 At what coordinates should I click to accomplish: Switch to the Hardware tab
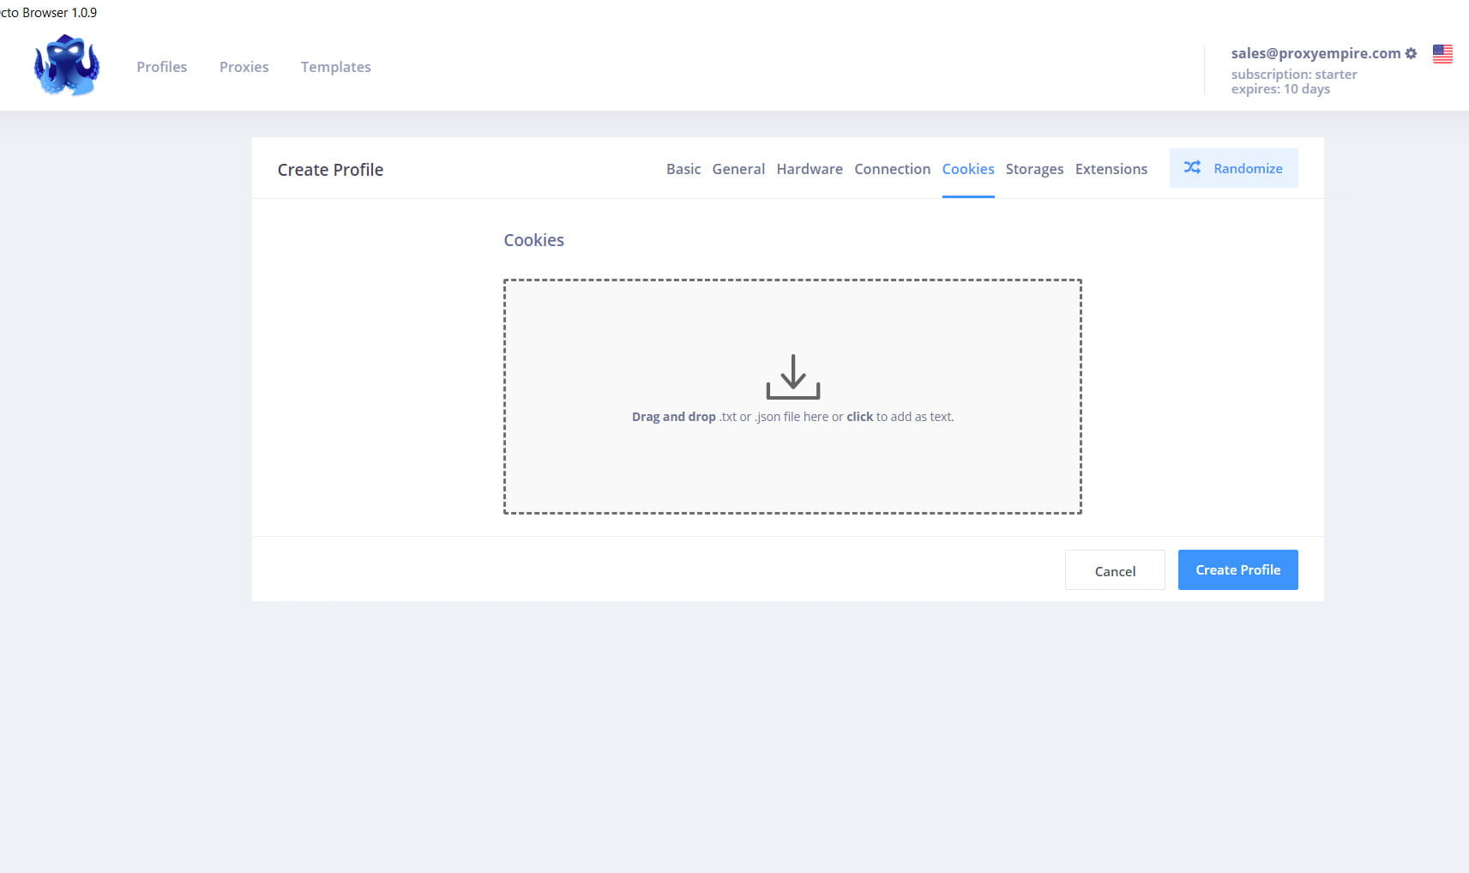pyautogui.click(x=810, y=169)
